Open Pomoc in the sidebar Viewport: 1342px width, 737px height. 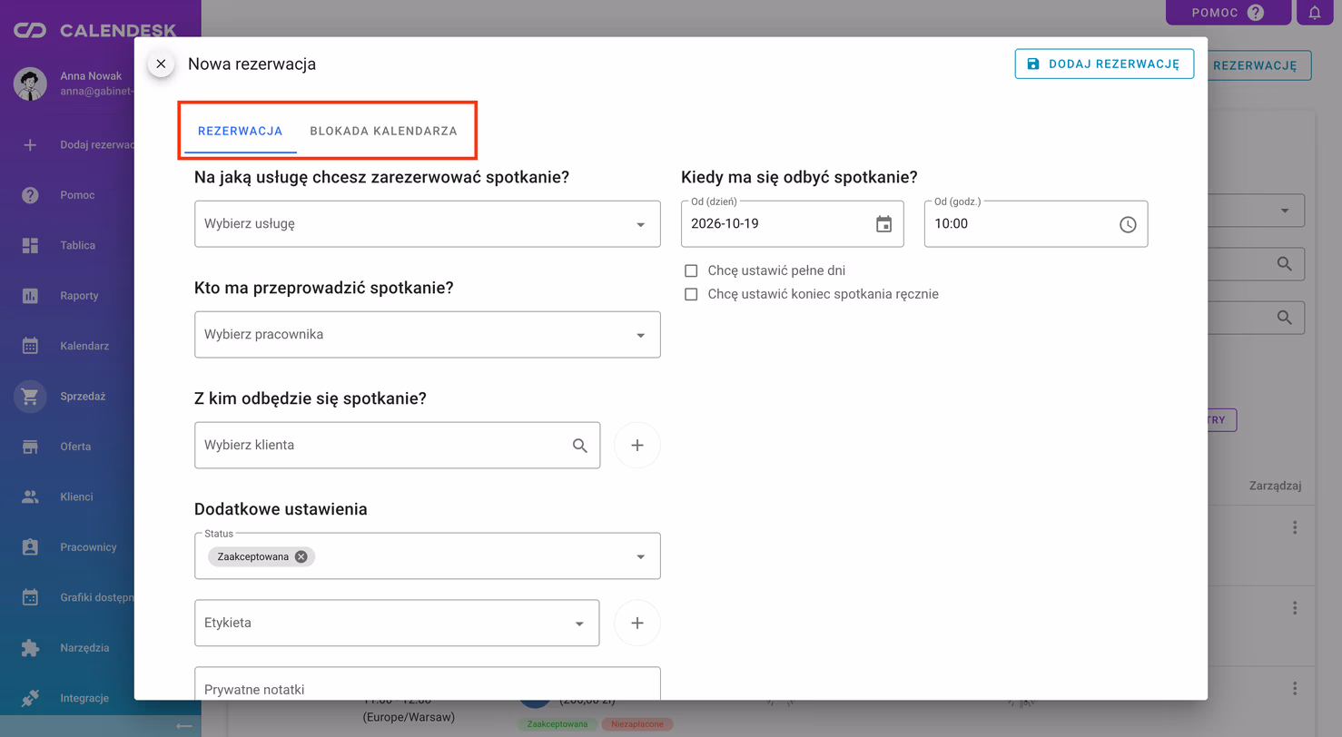coord(67,195)
